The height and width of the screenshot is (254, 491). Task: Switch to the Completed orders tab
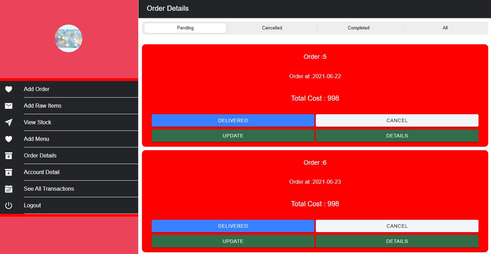tap(358, 28)
